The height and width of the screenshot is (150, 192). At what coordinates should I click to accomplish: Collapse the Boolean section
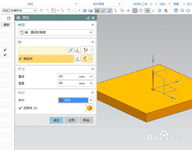coord(93,92)
